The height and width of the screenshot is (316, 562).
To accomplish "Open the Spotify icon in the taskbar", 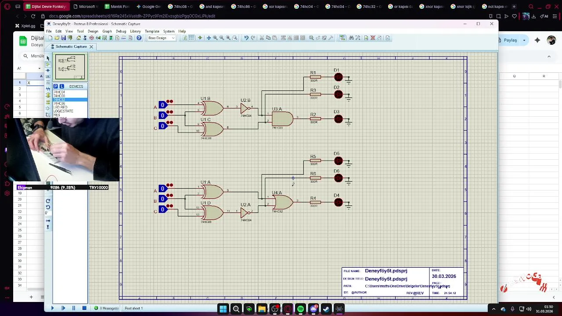I will [x=300, y=309].
